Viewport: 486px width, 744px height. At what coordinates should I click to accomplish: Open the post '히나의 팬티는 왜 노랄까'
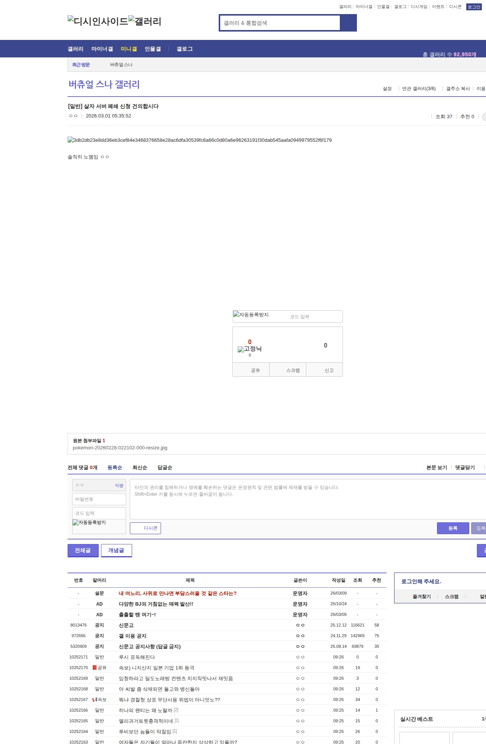coord(145,710)
